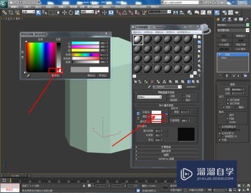251x193 pixels.
Task: Click Assign Material to Selection icon
Action: click(x=146, y=82)
